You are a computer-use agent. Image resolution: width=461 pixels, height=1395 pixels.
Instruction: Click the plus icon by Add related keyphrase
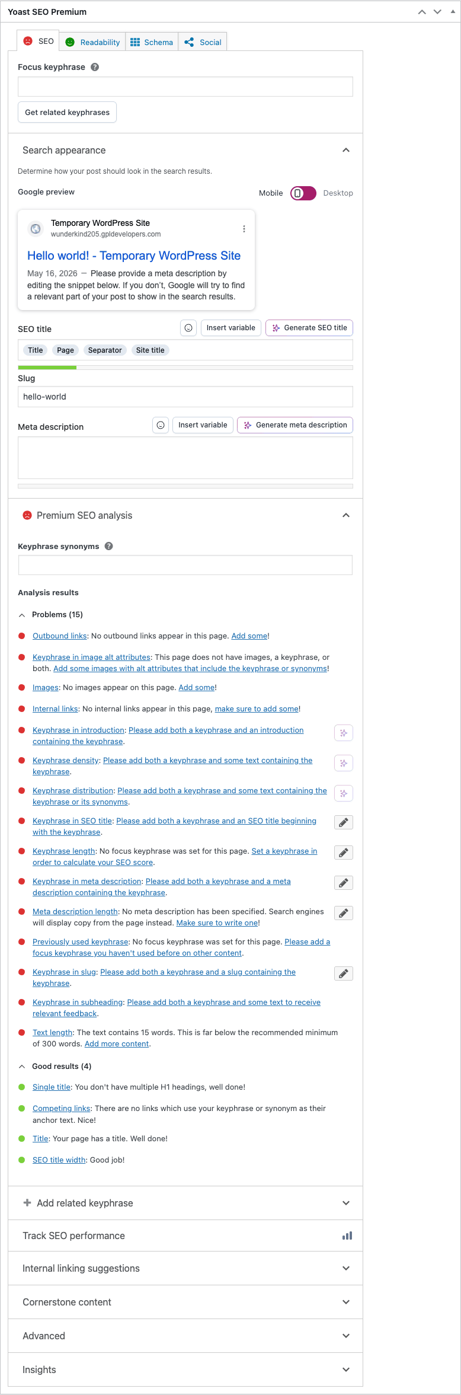click(27, 1203)
